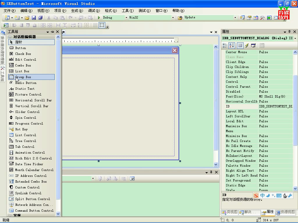Select Group Box in the toolbox
The image size is (298, 223).
click(31, 77)
